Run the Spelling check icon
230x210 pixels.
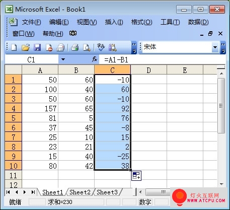click(101, 47)
